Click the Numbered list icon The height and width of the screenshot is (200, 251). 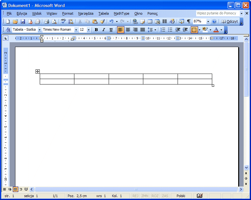pyautogui.click(x=163, y=30)
